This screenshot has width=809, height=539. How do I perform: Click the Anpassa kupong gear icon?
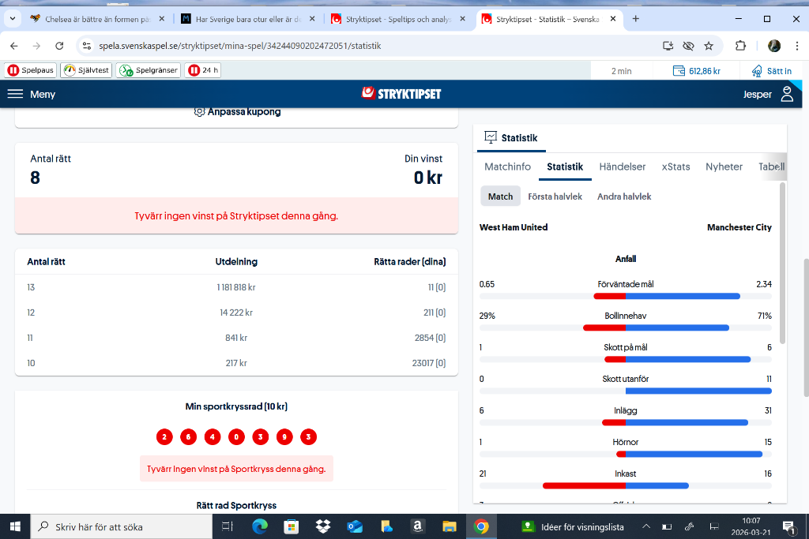pos(200,112)
